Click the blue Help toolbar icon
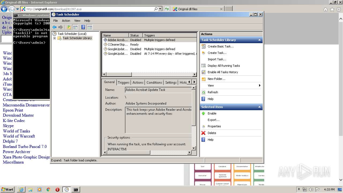The height and width of the screenshot is (193, 343). click(x=83, y=27)
